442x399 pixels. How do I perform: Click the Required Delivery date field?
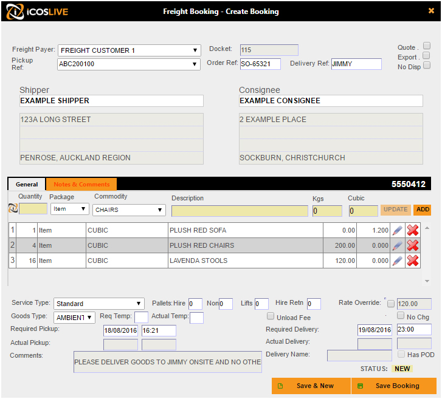click(375, 329)
